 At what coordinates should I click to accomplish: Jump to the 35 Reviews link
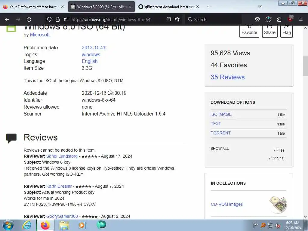point(228,77)
